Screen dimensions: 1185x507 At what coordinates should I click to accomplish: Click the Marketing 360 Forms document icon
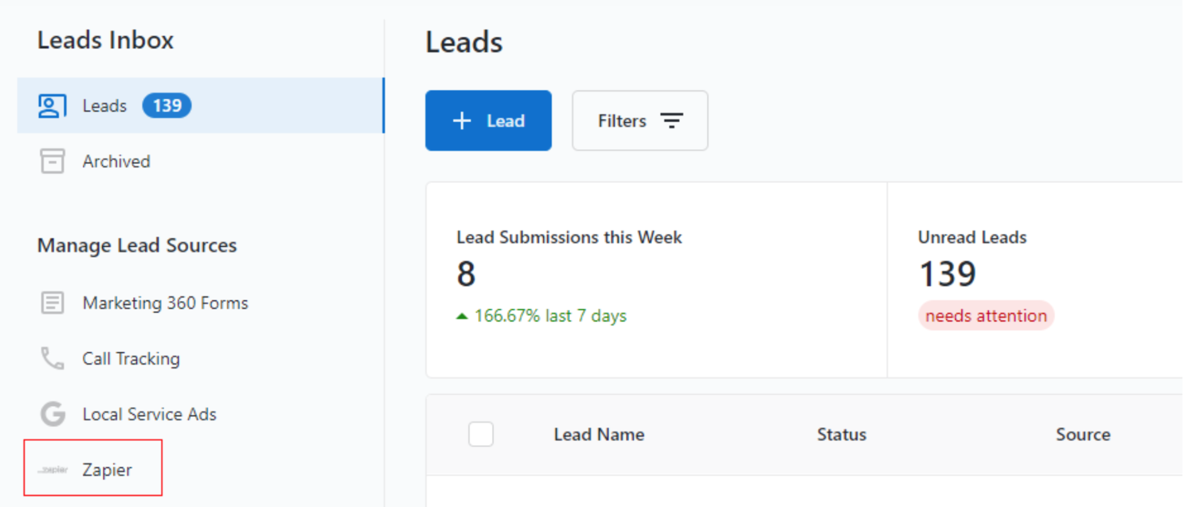[52, 303]
